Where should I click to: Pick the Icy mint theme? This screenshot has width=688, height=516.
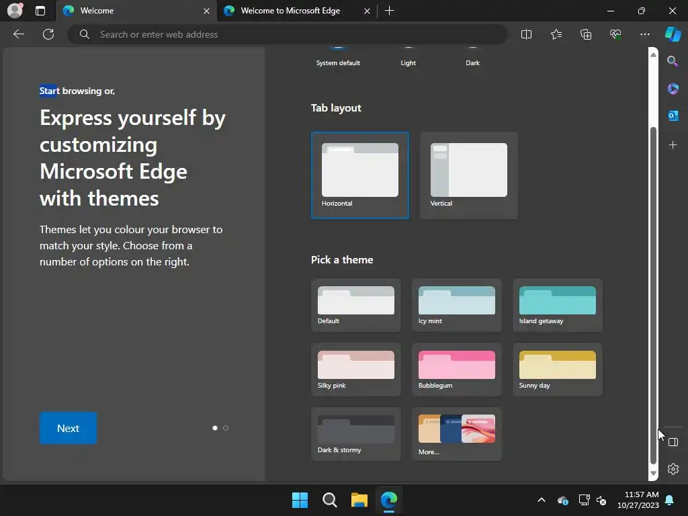pyautogui.click(x=456, y=305)
